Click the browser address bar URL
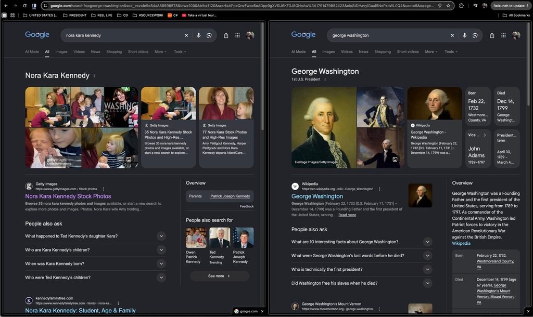The image size is (533, 317). click(x=242, y=6)
